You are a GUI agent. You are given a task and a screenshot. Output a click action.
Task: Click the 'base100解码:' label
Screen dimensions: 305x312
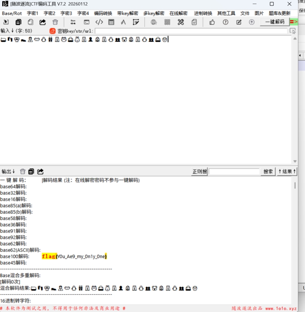[x=15, y=257]
